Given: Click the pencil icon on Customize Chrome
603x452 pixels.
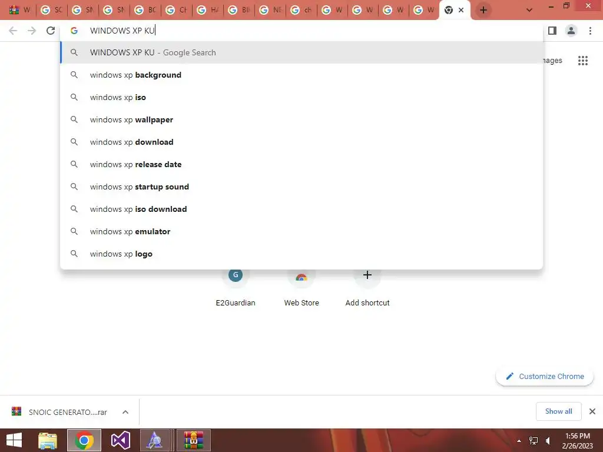Looking at the screenshot, I should pyautogui.click(x=509, y=376).
